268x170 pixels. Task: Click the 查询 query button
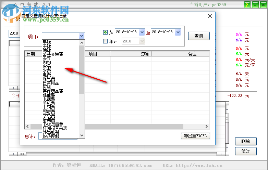(x=199, y=36)
